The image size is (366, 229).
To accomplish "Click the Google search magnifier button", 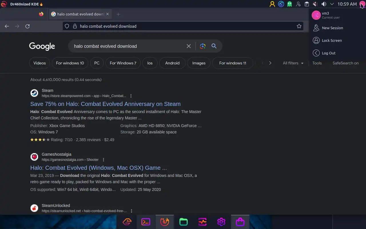I will (214, 46).
